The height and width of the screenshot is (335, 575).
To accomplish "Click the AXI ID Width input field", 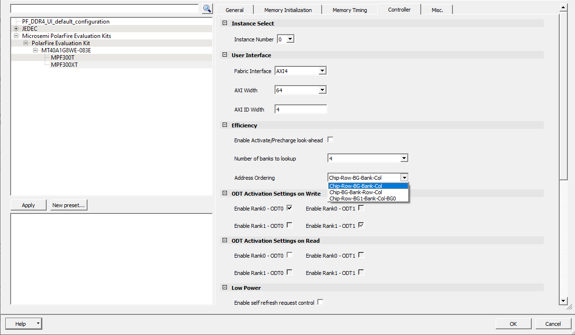I will pos(300,110).
